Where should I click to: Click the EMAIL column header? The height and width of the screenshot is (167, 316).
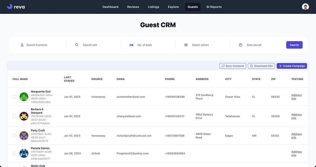pyautogui.click(x=121, y=79)
